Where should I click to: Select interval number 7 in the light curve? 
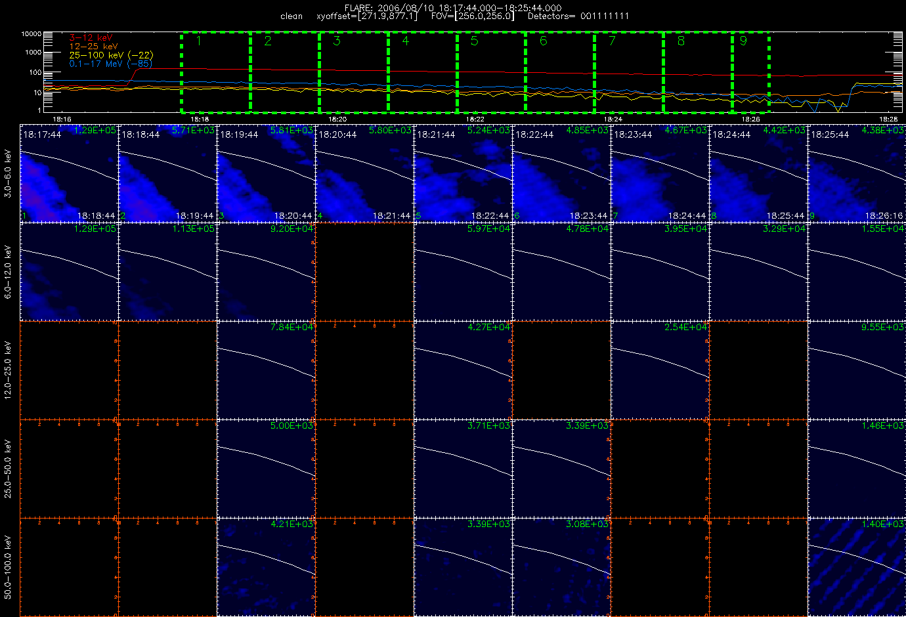point(629,72)
